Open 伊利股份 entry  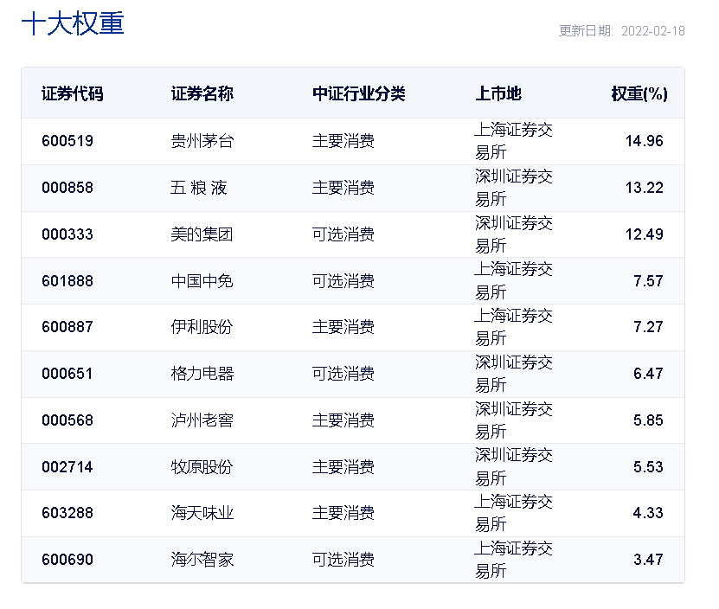[x=202, y=327]
